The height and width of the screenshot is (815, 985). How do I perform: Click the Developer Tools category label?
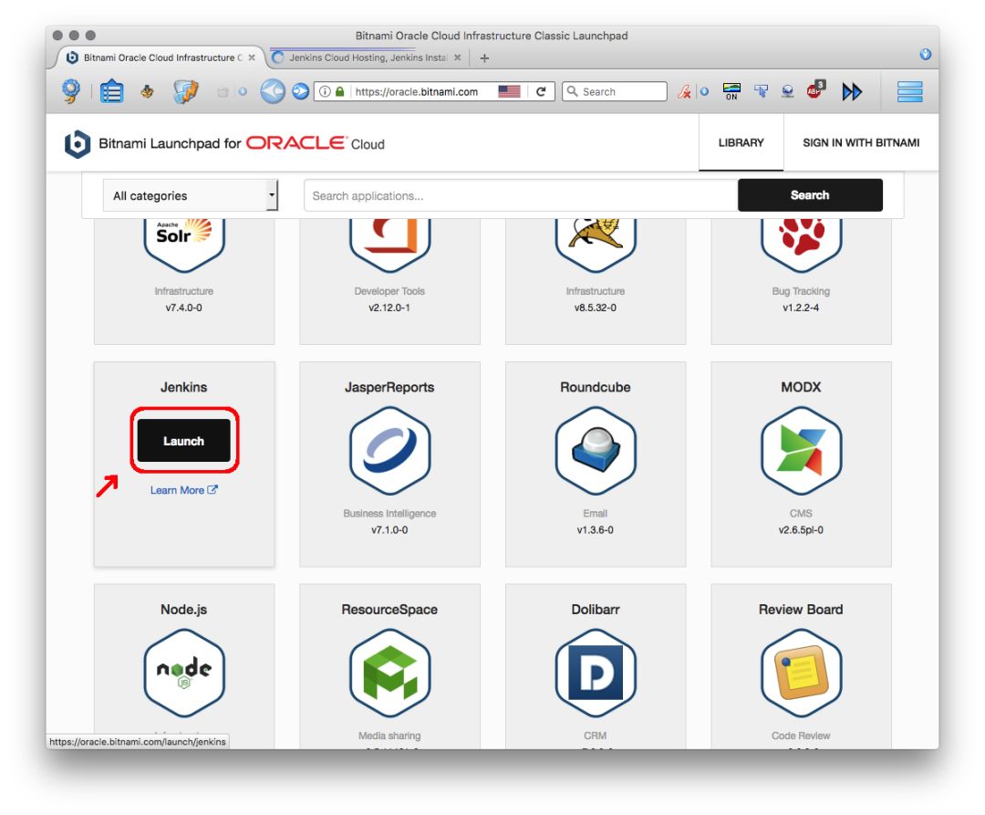389,291
